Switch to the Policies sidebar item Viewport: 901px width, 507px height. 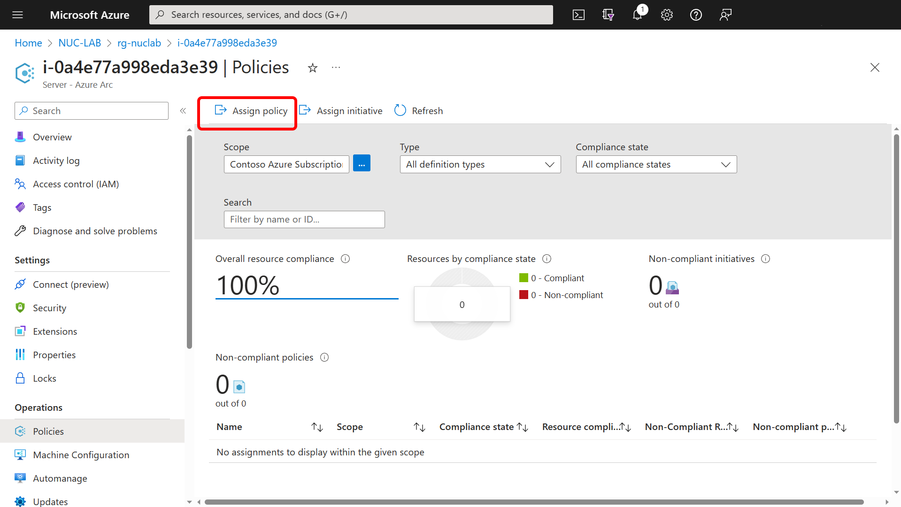tap(48, 431)
